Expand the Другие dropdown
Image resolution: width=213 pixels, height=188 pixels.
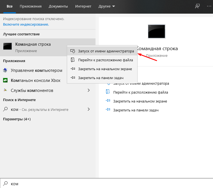[107, 6]
